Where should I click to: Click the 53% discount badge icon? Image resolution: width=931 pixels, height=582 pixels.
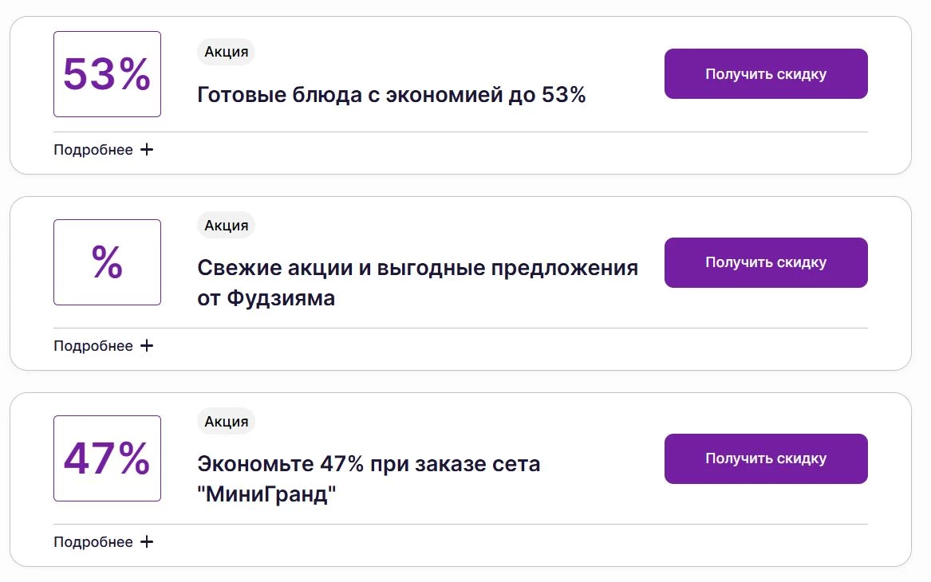pyautogui.click(x=107, y=73)
